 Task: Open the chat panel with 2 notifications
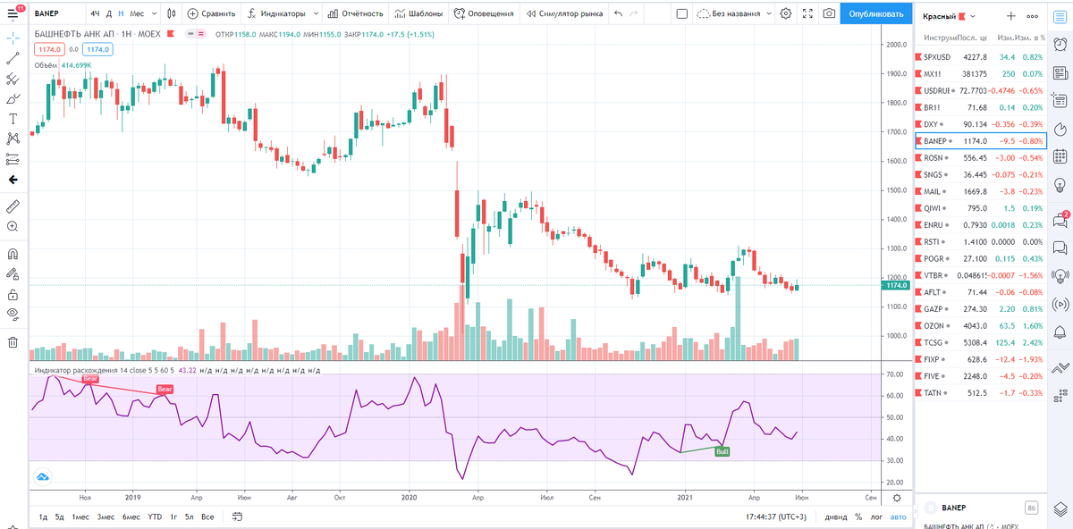coord(1060,219)
